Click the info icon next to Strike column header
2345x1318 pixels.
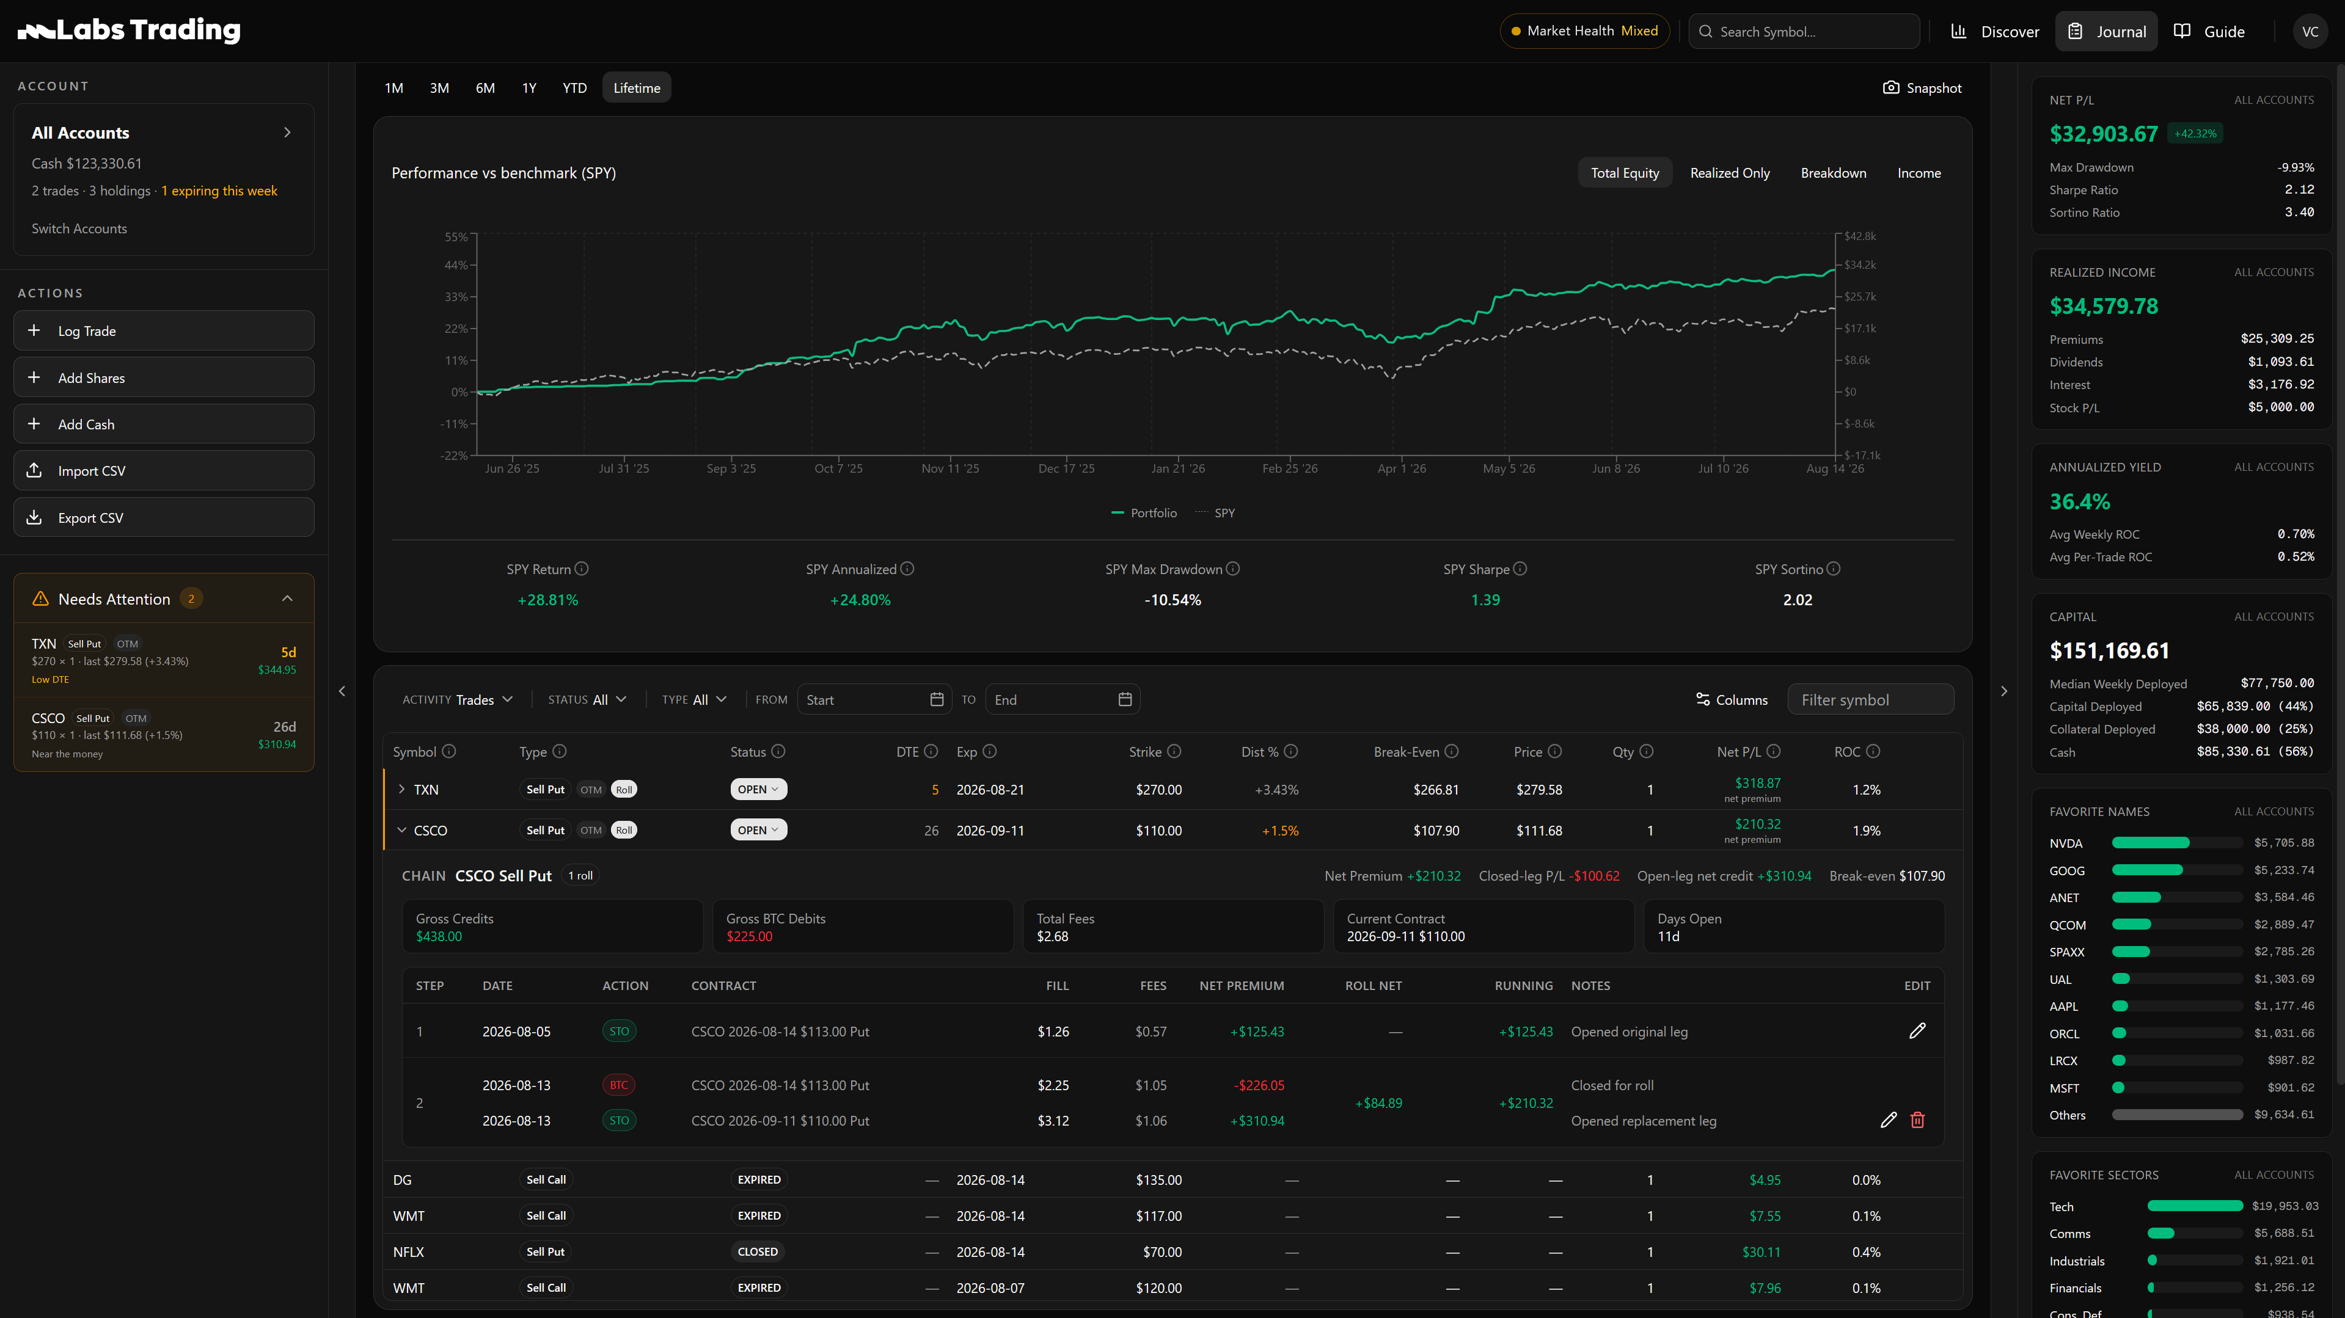(x=1174, y=751)
